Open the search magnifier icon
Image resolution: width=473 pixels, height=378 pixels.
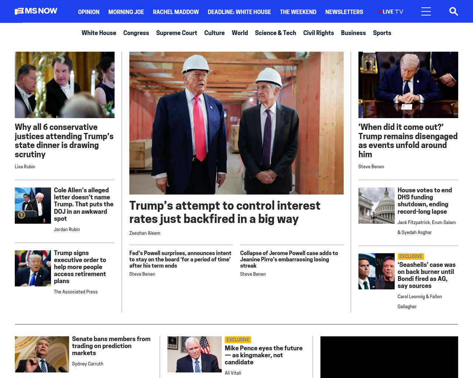(x=453, y=11)
